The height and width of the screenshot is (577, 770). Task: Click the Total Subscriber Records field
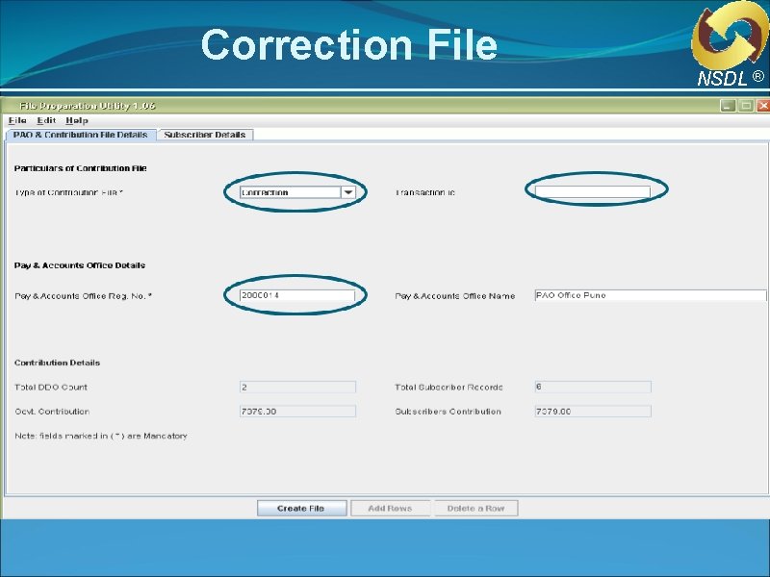593,388
